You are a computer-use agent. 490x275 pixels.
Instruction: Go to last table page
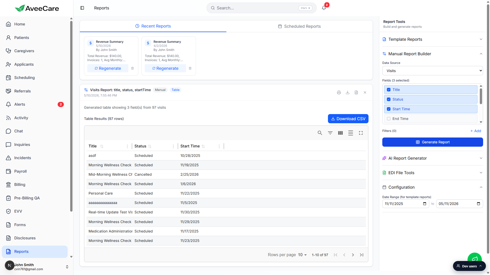[362, 255]
